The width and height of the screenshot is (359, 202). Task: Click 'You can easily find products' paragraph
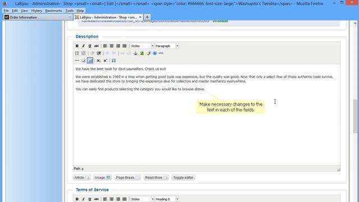coord(140,89)
